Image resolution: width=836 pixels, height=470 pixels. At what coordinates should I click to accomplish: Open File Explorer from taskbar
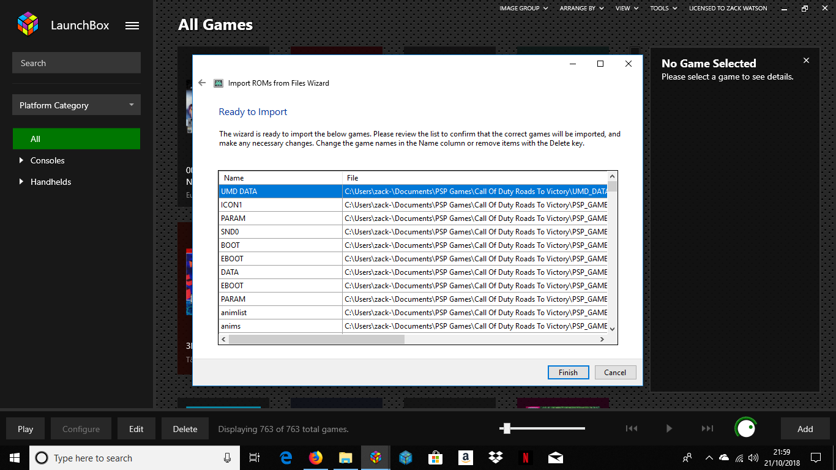click(x=346, y=458)
